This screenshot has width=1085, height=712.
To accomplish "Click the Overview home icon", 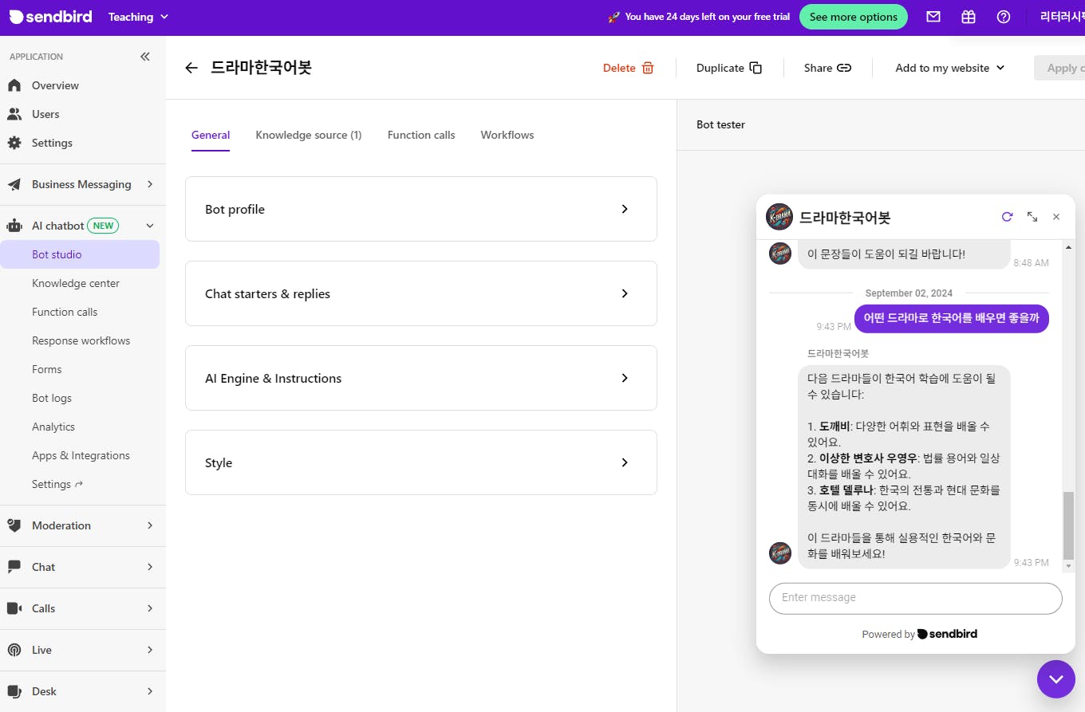I will [14, 85].
